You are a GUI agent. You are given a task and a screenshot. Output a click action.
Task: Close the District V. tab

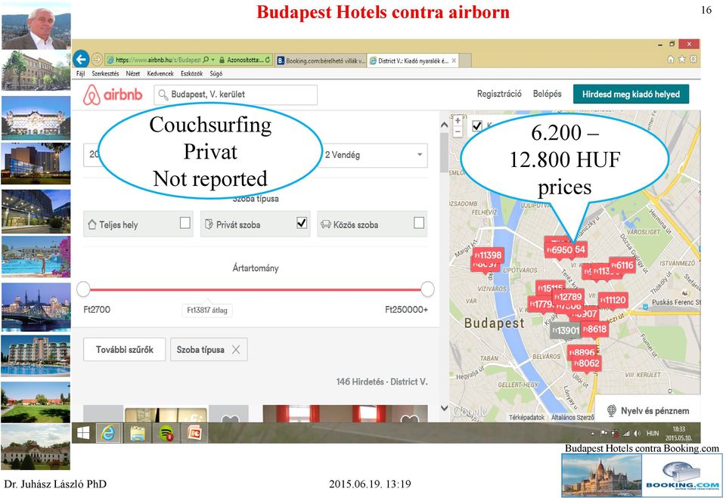[455, 60]
